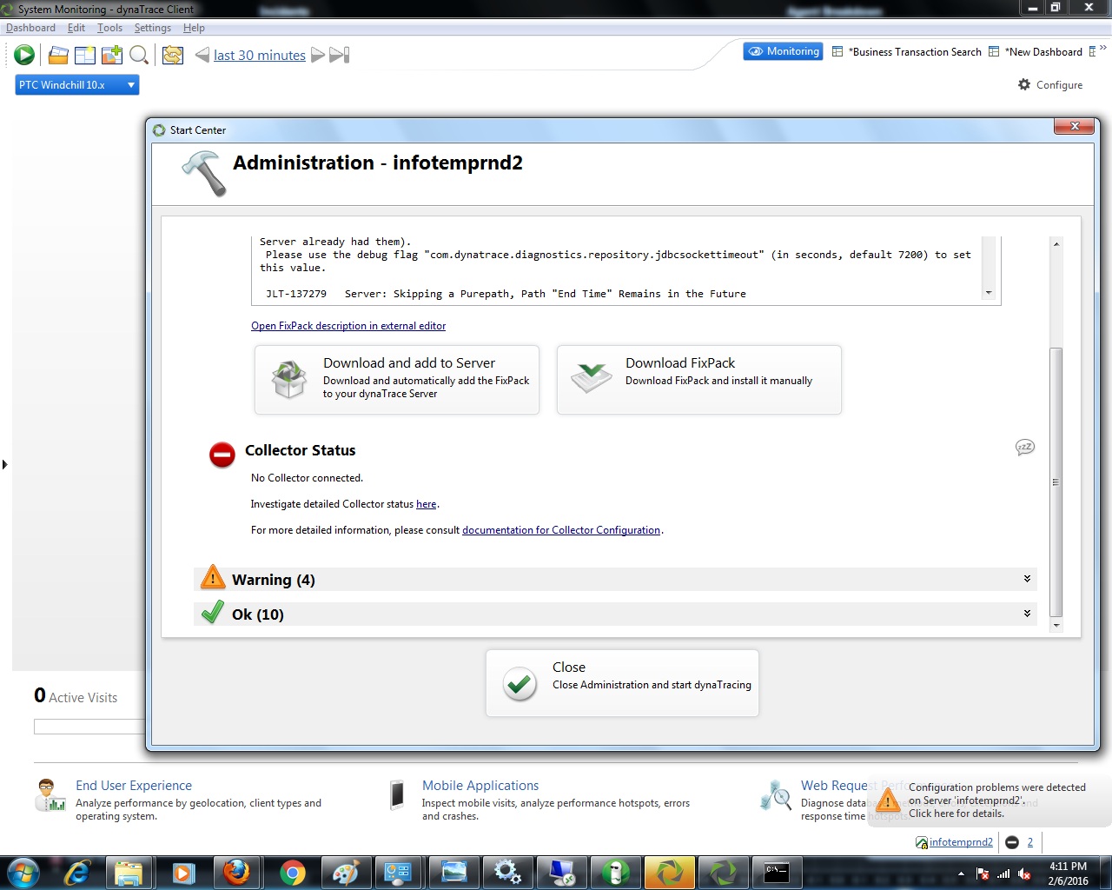Open the Windows Start menu

(23, 872)
